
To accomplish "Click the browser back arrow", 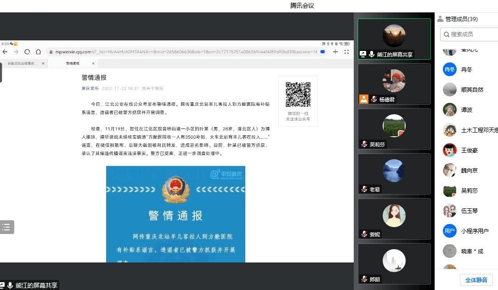I will (5, 52).
